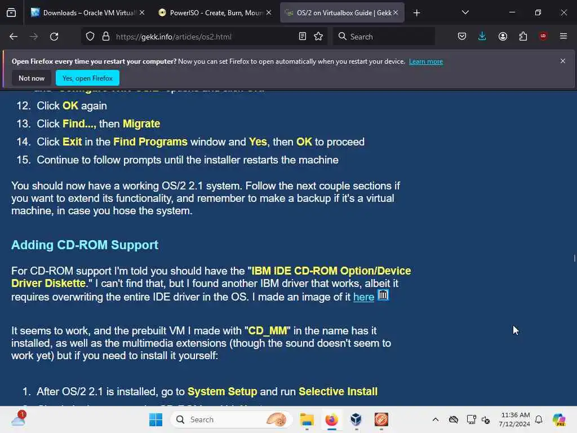Go back to the previous page

[x=14, y=37]
